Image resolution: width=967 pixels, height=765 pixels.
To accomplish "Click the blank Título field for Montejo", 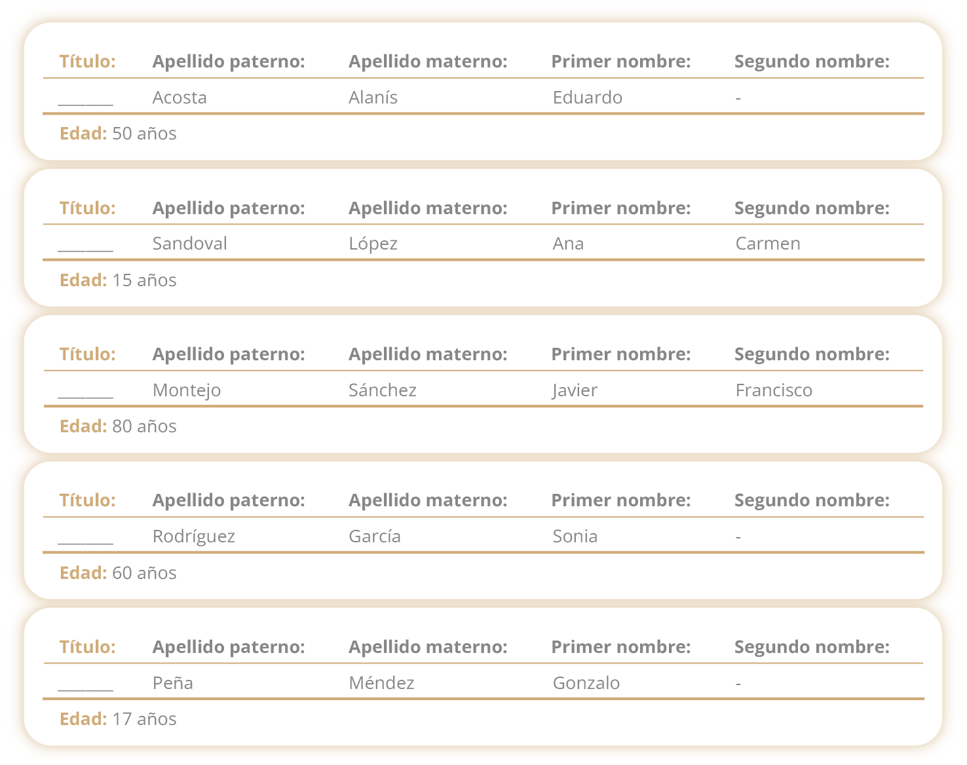I will pyautogui.click(x=85, y=392).
